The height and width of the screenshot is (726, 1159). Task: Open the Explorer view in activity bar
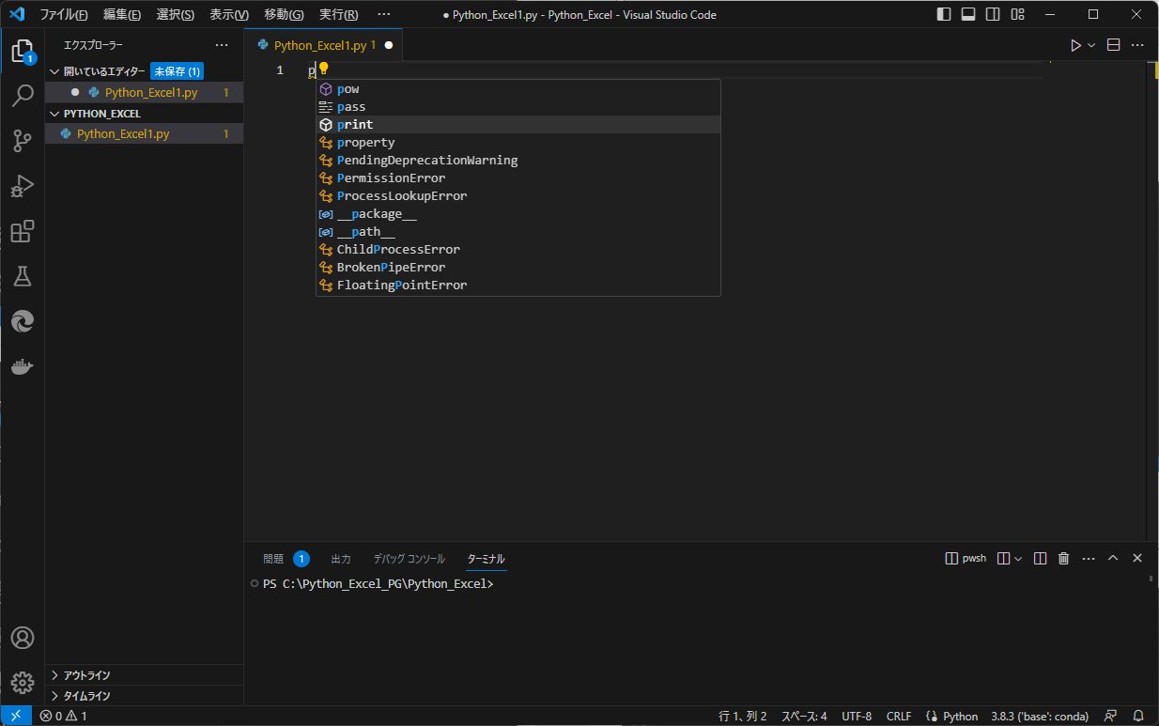(23, 52)
